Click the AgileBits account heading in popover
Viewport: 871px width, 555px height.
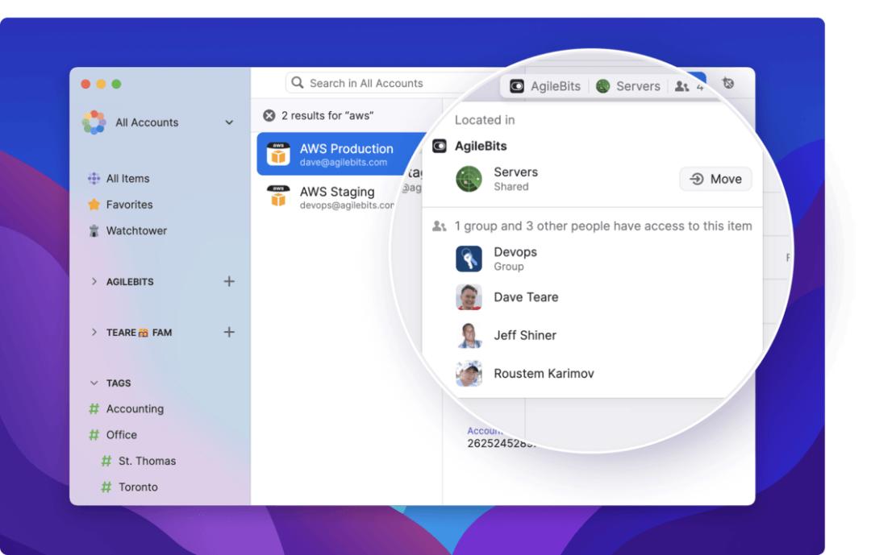pyautogui.click(x=481, y=146)
